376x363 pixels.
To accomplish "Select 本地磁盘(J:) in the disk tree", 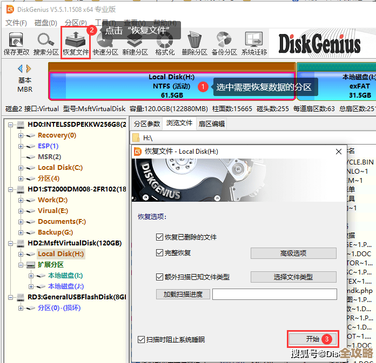I will 66,286.
